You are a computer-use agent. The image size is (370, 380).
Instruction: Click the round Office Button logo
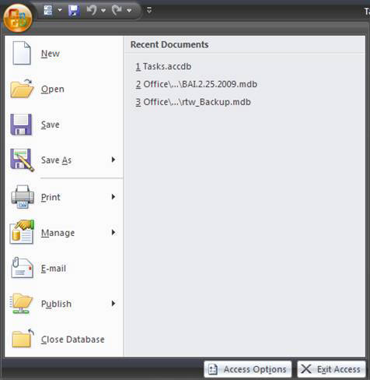coord(18,18)
